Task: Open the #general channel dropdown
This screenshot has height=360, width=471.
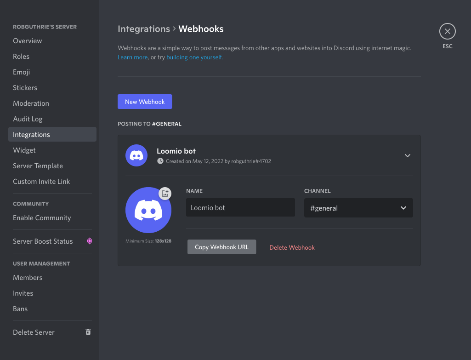Action: pyautogui.click(x=358, y=208)
